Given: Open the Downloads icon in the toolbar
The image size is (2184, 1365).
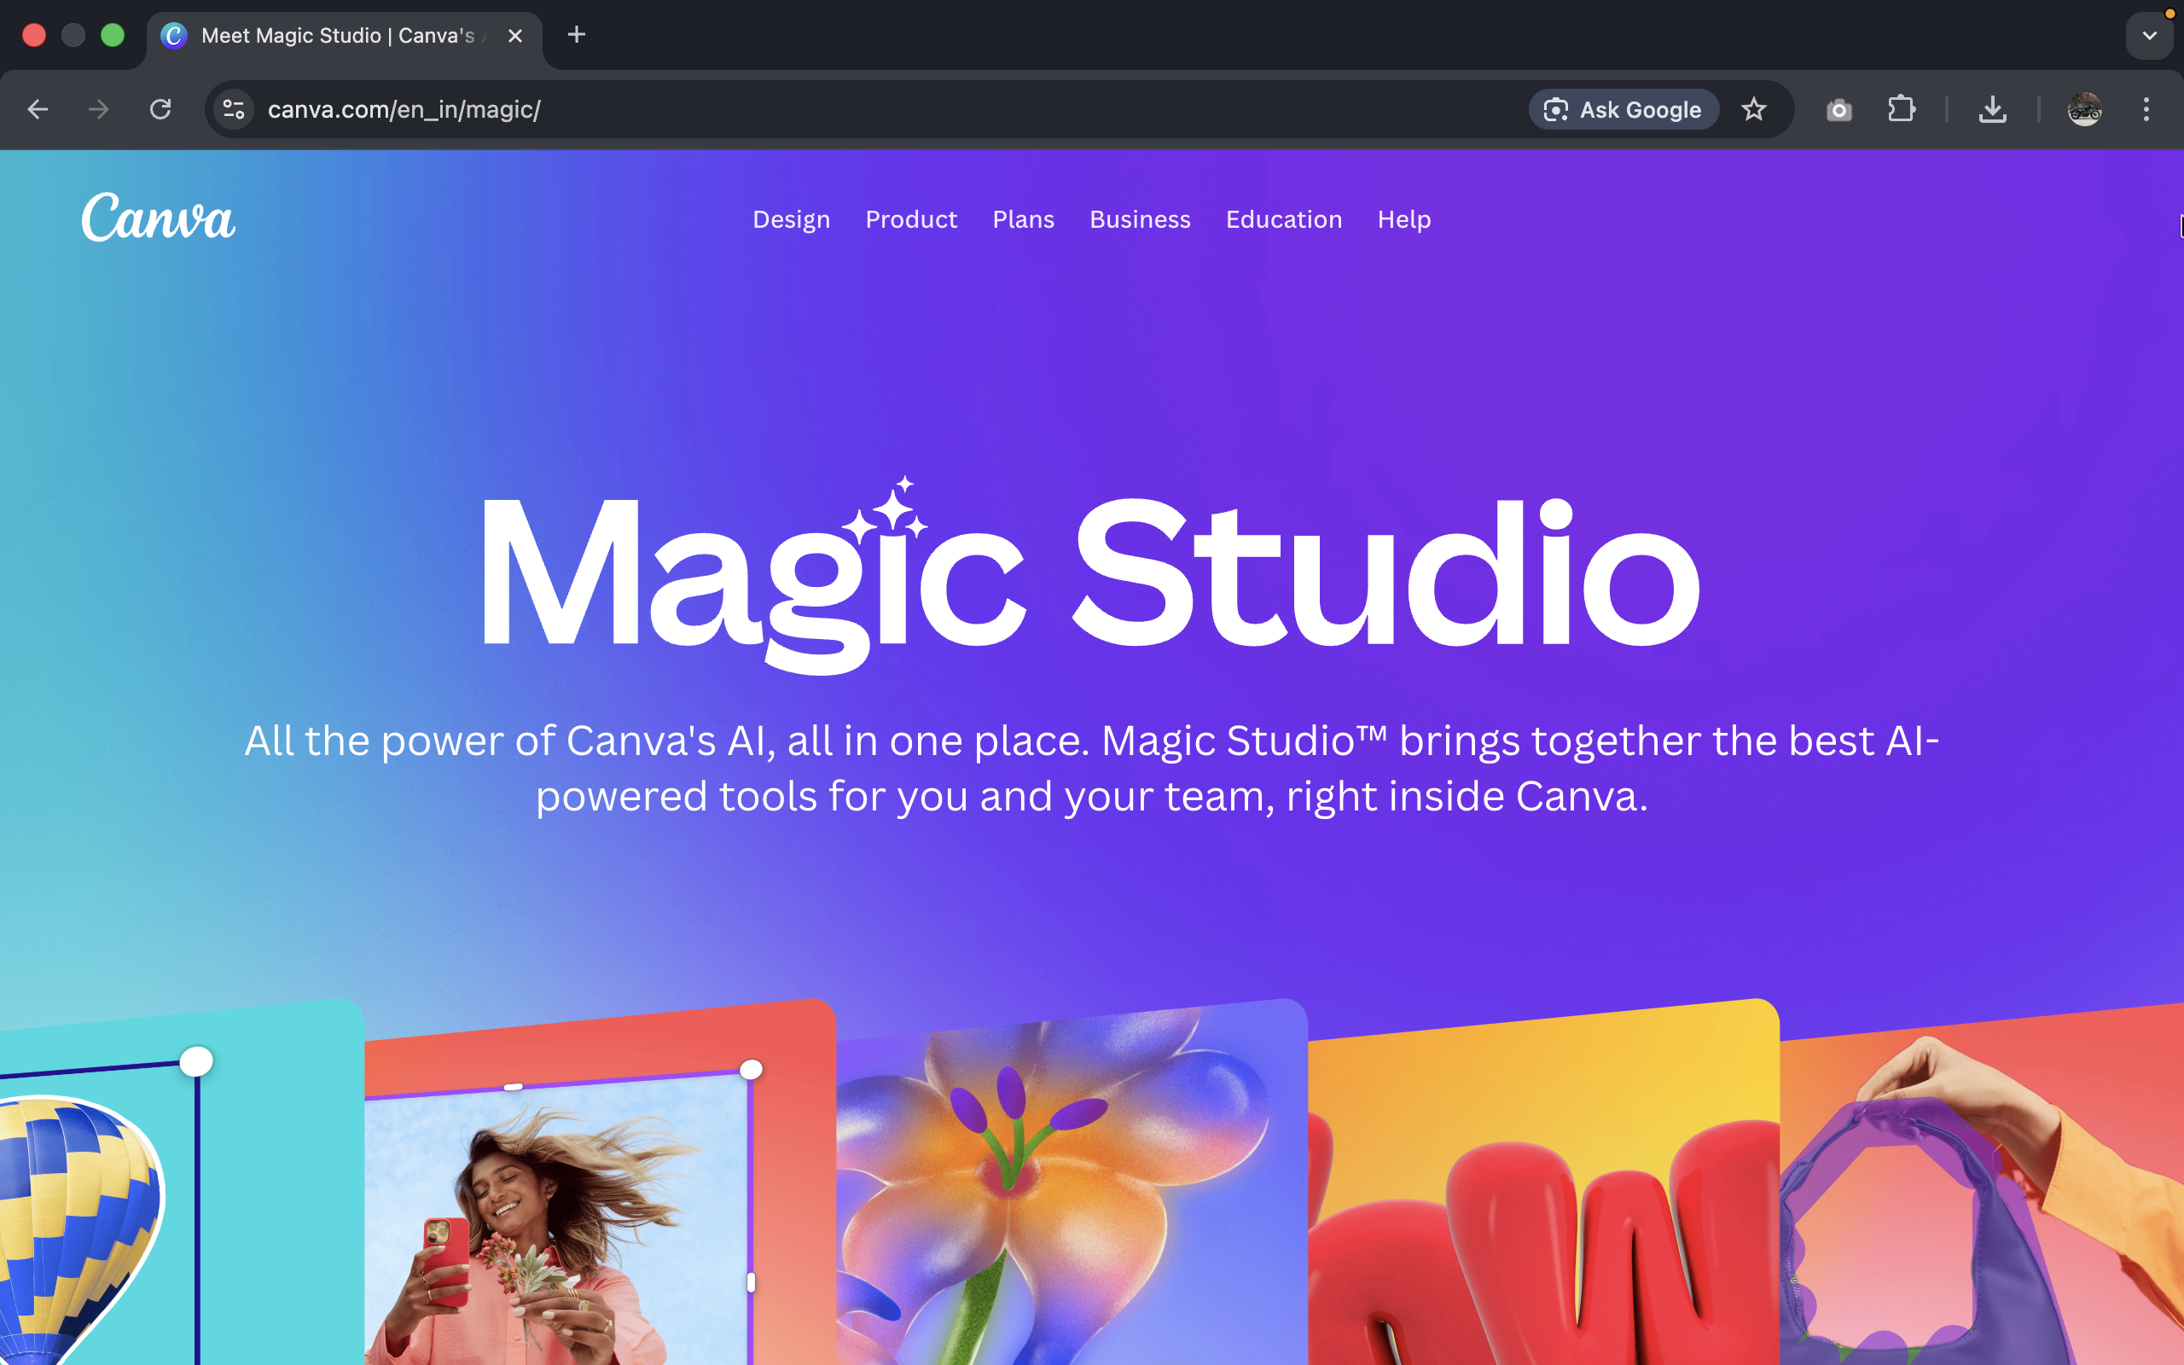Looking at the screenshot, I should click(x=1993, y=109).
